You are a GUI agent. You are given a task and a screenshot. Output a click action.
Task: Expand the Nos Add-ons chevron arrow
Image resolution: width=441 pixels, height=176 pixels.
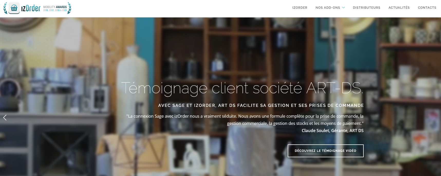tap(343, 8)
